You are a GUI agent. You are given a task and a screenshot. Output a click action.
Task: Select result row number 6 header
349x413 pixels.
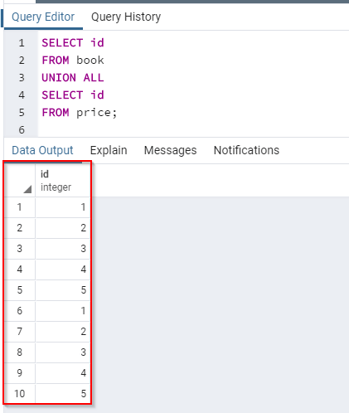click(x=20, y=311)
